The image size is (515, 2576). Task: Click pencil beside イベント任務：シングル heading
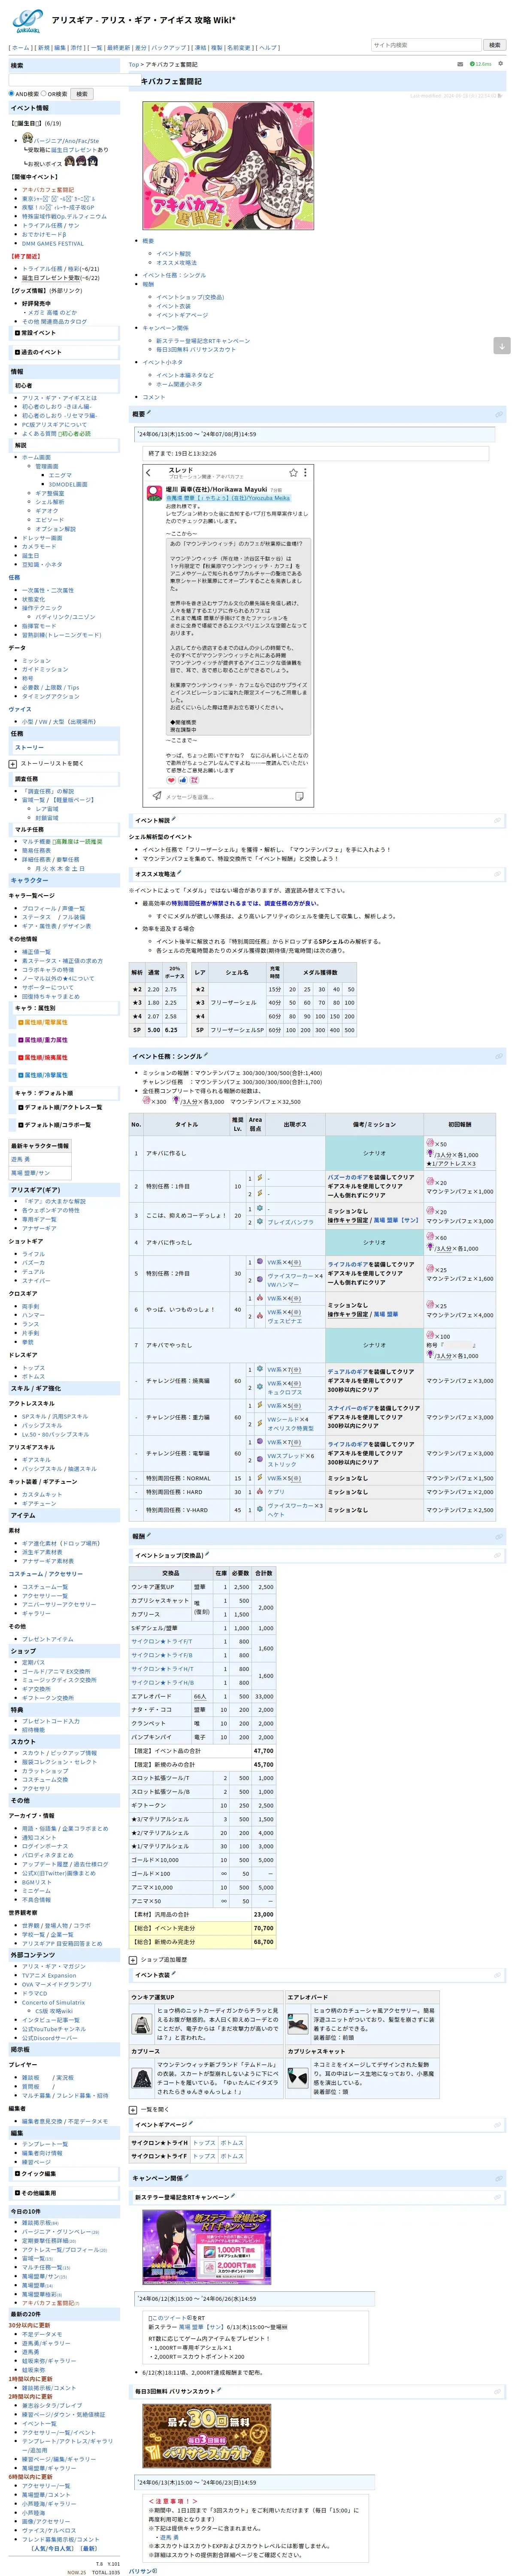206,1055
